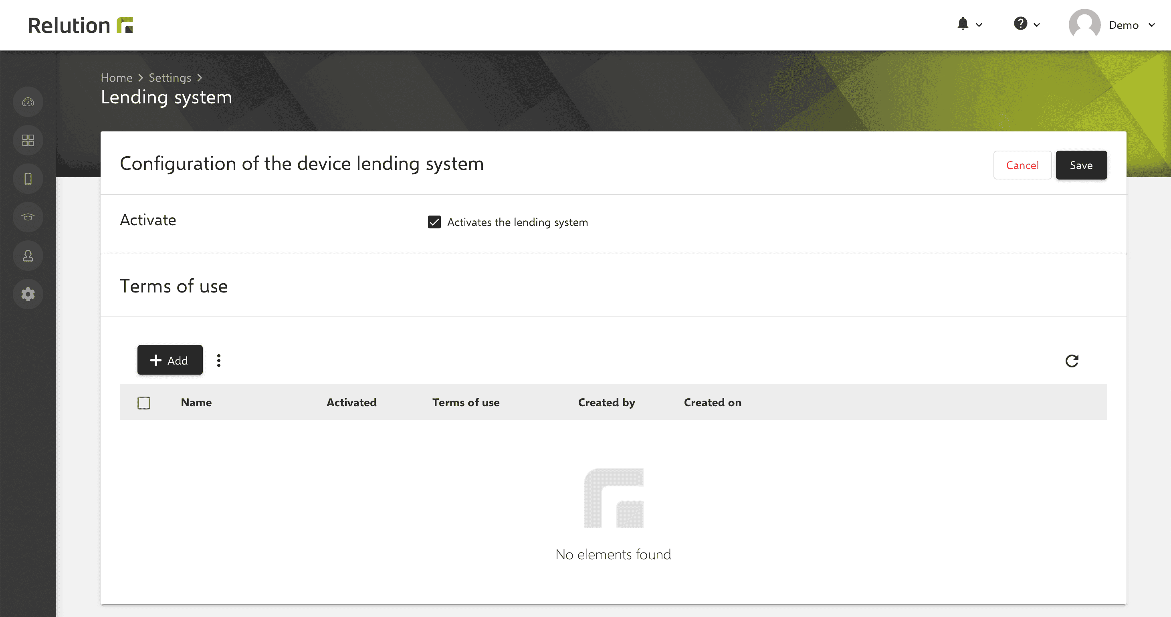Click the Save button to apply configuration
The image size is (1171, 617).
click(1081, 165)
